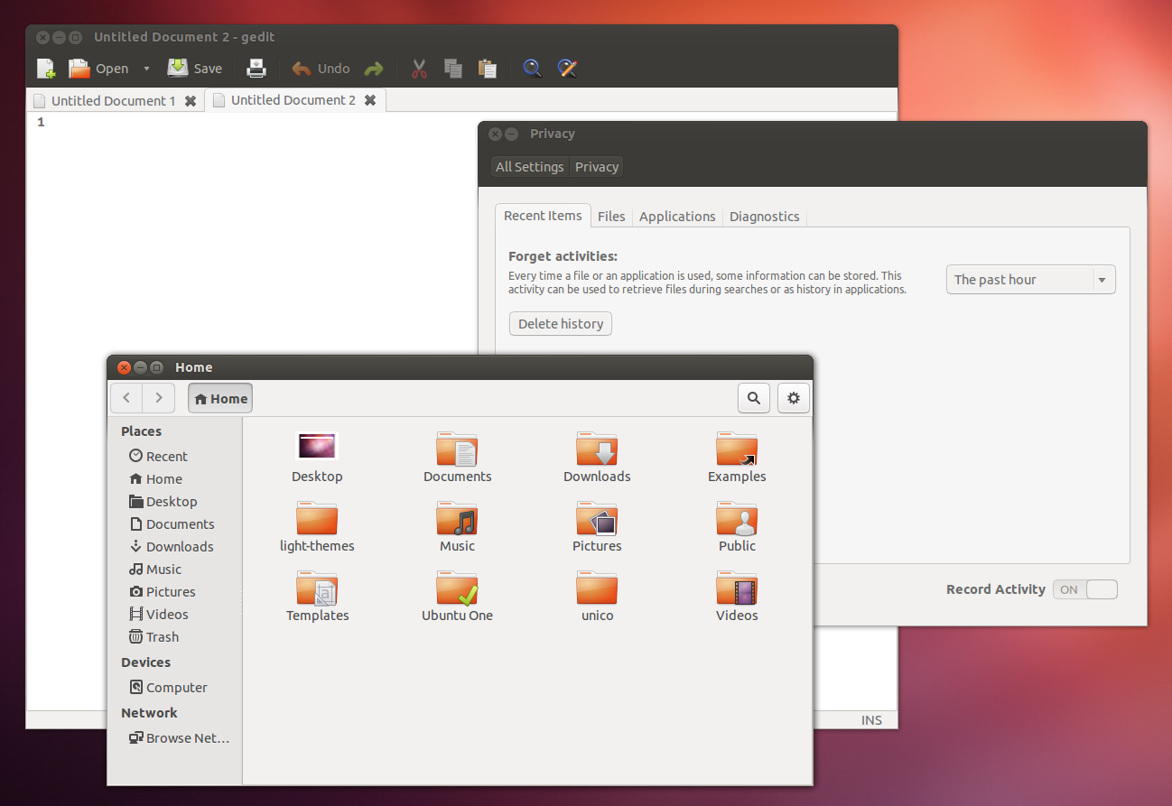Open Documents from the Places sidebar
This screenshot has width=1172, height=806.
pyautogui.click(x=175, y=524)
